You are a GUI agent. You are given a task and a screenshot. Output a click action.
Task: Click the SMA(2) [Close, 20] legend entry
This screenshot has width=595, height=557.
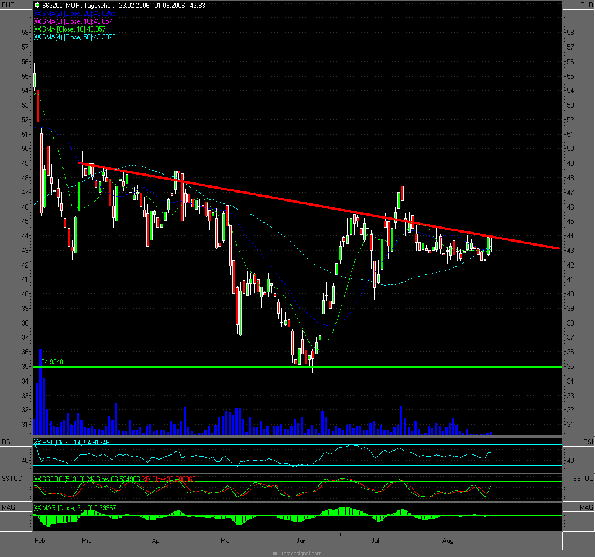[75, 14]
